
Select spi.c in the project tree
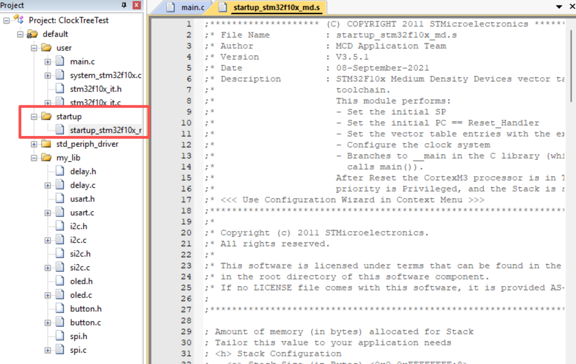[78, 350]
